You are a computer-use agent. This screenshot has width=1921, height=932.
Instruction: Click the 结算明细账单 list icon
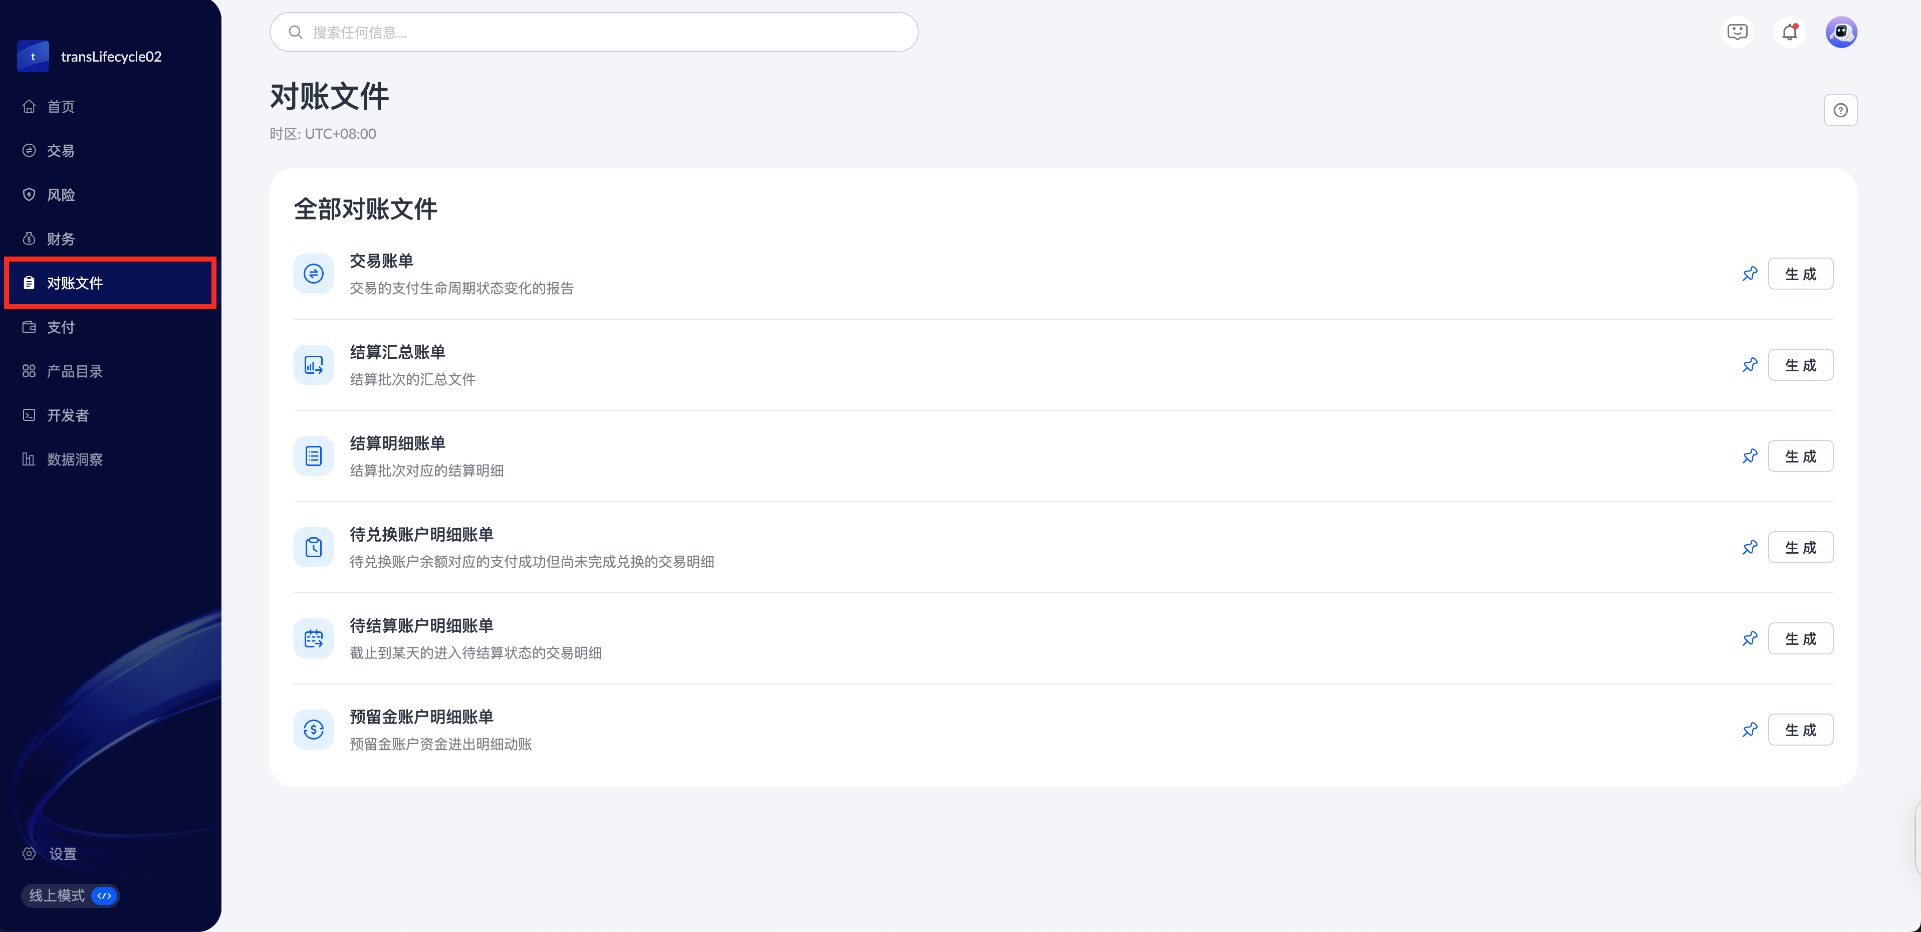[x=313, y=456]
